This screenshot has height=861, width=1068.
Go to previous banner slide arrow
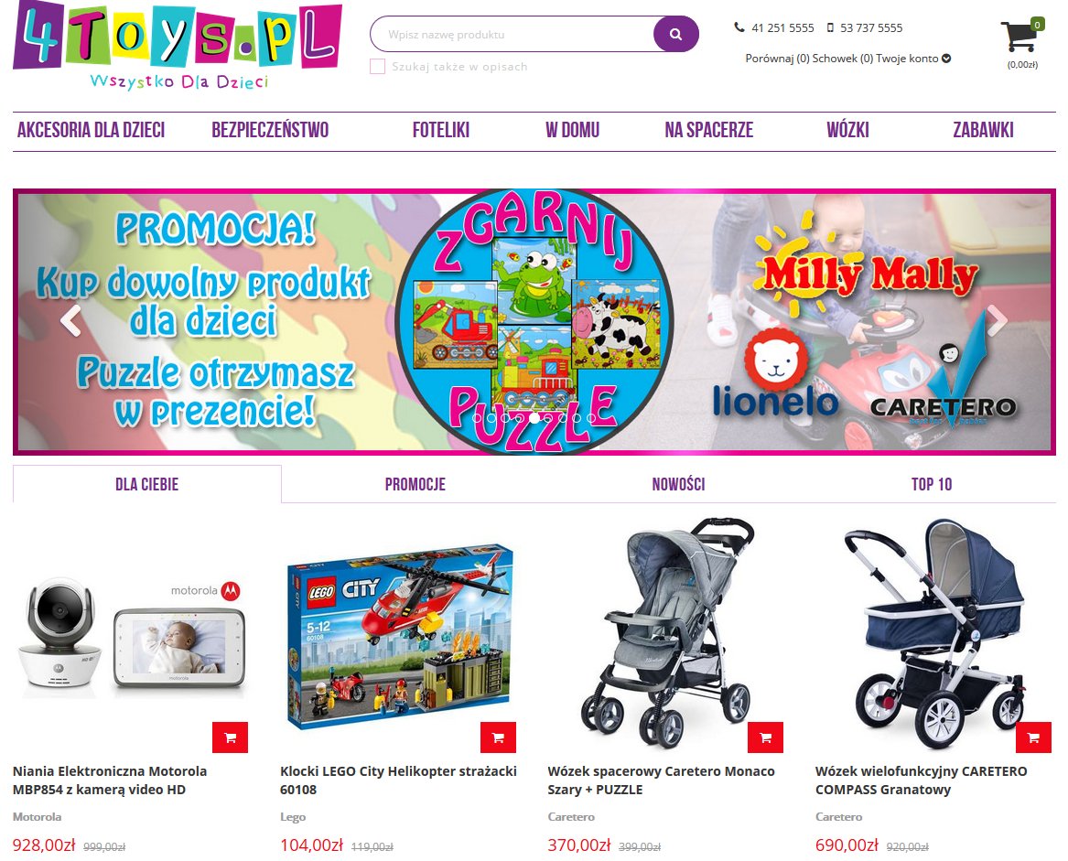[70, 321]
